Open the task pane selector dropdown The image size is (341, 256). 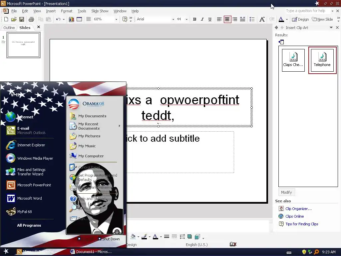pos(331,28)
